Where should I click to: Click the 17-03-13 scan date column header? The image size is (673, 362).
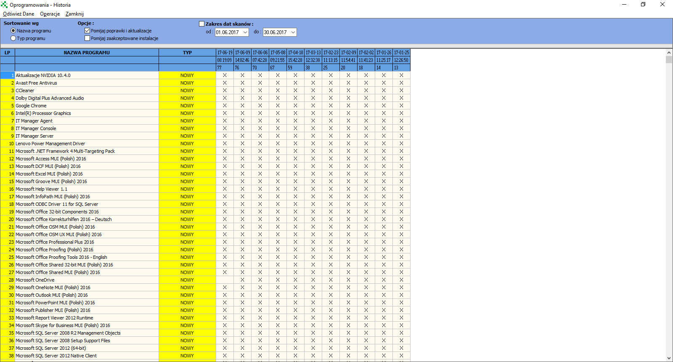pyautogui.click(x=313, y=53)
